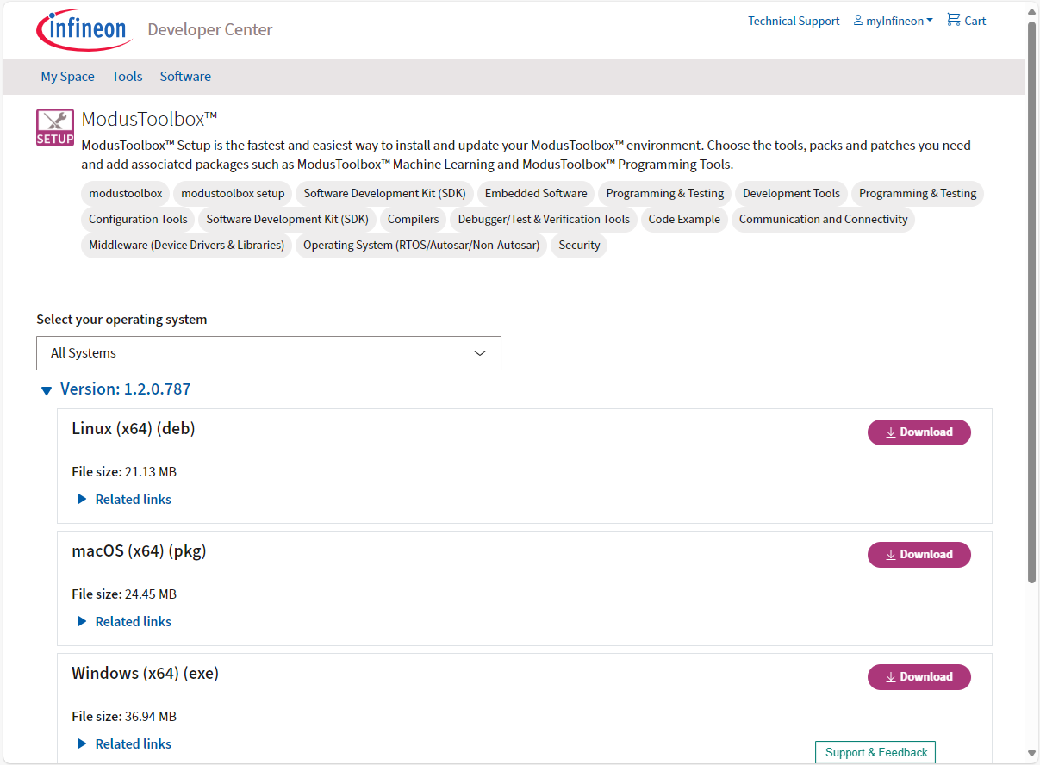This screenshot has width=1040, height=765.
Task: Collapse the Version: 1.2.0.787 section
Action: pos(46,389)
